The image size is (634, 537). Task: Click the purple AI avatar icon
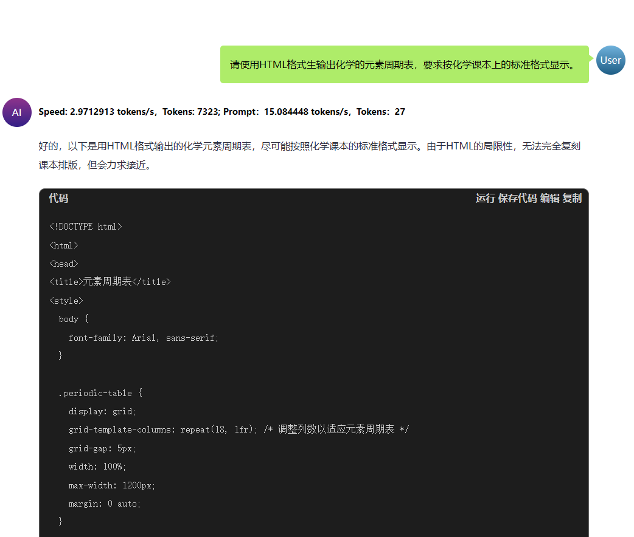tap(17, 112)
